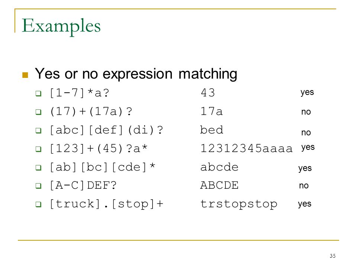Select the expression [truck].[stop]+
357x267 pixels.
tap(106, 204)
